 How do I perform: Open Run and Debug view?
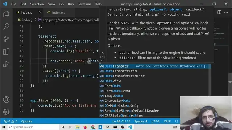point(6,64)
